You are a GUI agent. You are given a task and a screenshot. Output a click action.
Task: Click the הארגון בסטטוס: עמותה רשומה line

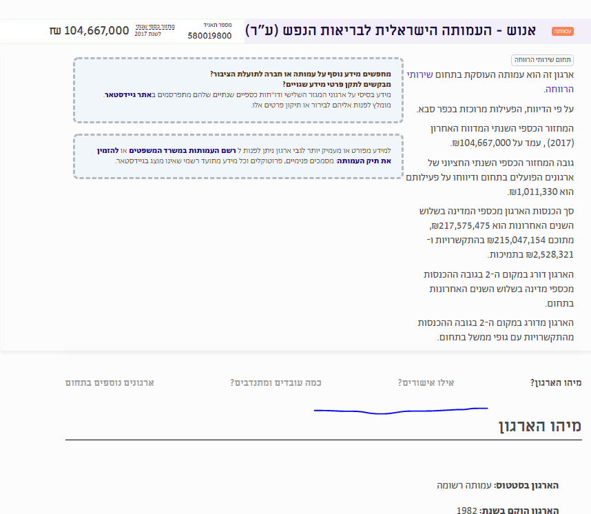497,485
